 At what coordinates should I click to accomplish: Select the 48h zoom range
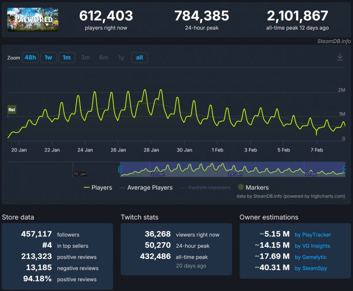(30, 57)
